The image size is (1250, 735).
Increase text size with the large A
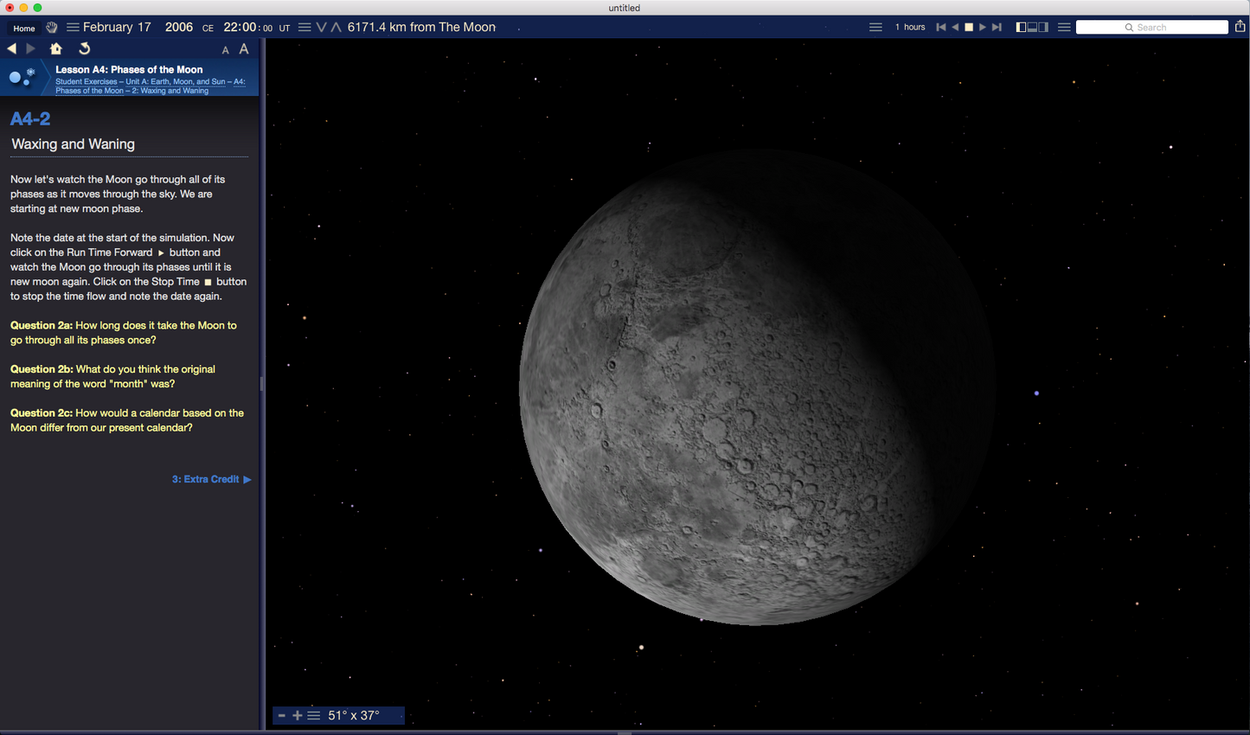pyautogui.click(x=244, y=49)
